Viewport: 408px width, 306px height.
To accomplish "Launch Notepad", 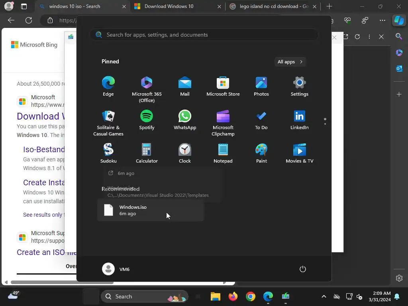I will click(223, 153).
